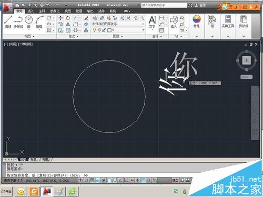Select the Circle (圆) tool

(x=28, y=22)
